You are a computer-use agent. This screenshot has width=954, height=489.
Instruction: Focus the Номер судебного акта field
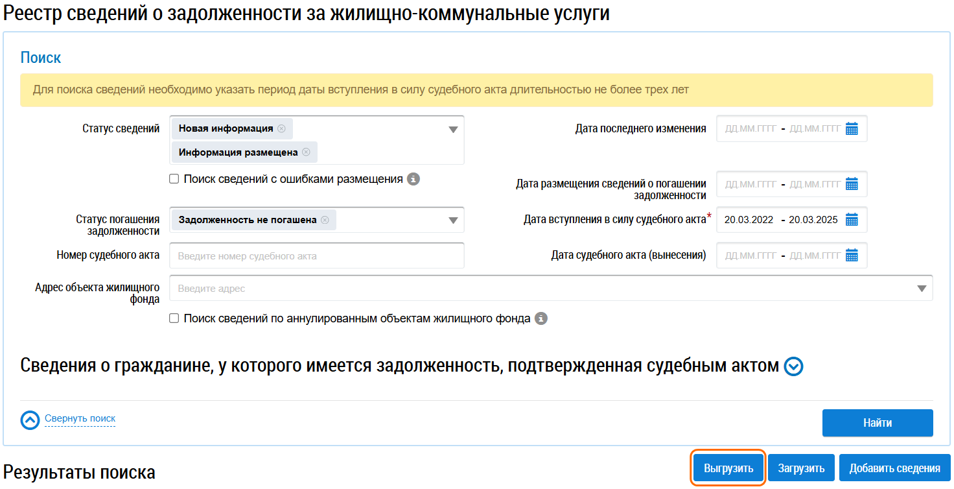coord(316,256)
